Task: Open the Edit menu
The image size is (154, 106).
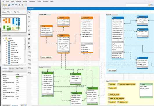Action: pyautogui.click(x=8, y=1)
